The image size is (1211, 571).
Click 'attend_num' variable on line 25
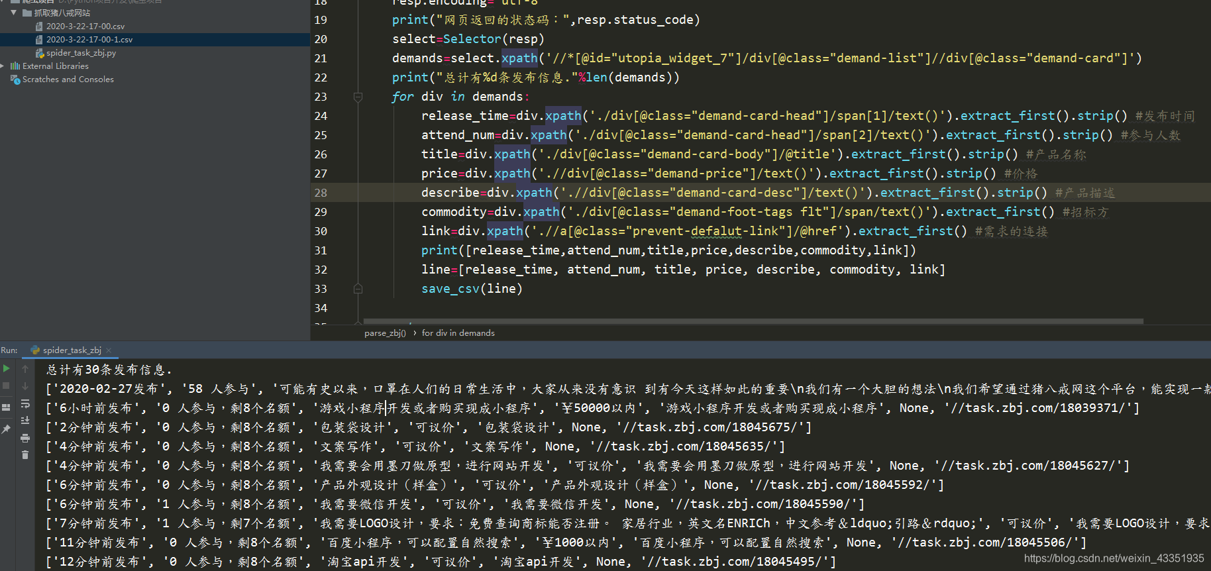[458, 135]
